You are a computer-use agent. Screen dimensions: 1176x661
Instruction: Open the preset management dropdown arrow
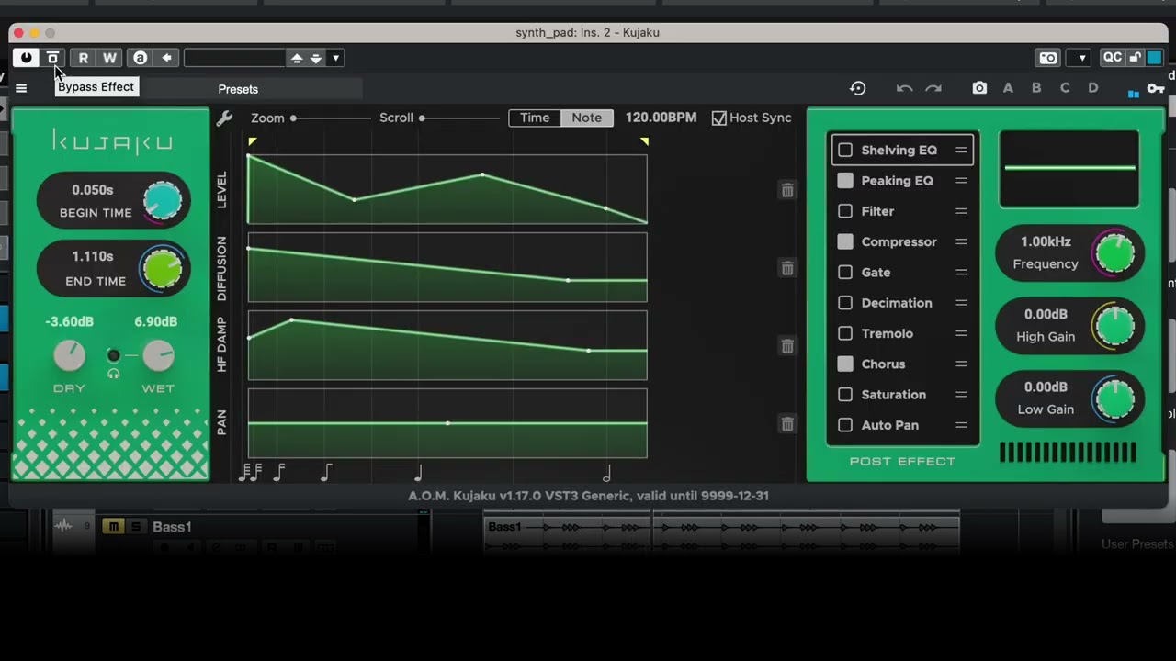point(335,58)
